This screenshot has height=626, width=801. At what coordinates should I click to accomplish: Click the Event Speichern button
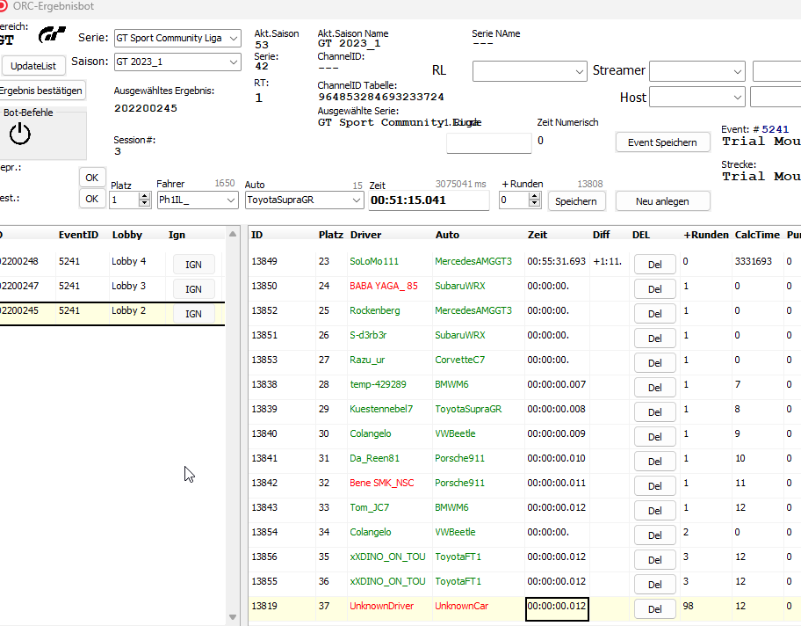click(662, 142)
